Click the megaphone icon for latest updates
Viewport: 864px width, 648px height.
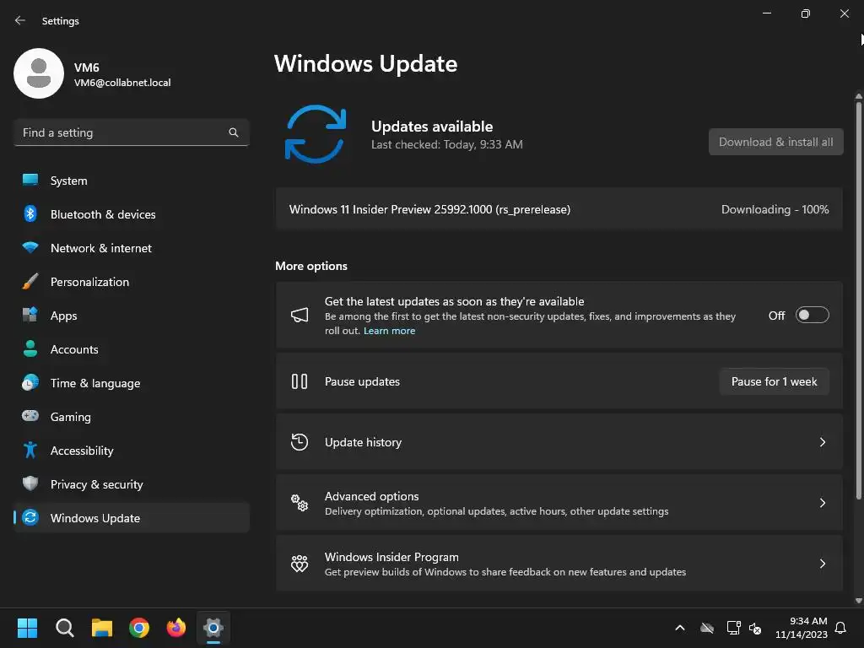pyautogui.click(x=300, y=316)
